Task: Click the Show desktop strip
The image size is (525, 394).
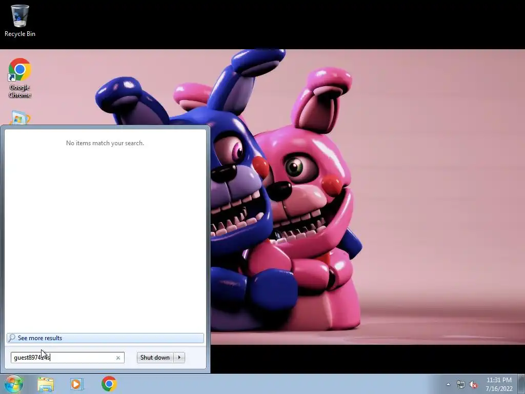Action: pos(521,384)
